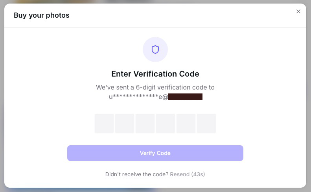Image resolution: width=311 pixels, height=192 pixels.
Task: Click the circular lavender shield badge background
Action: tap(147, 42)
